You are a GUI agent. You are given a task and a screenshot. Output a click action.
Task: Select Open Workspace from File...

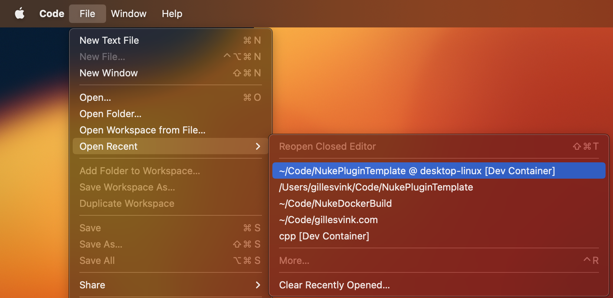coord(142,130)
